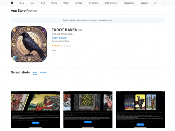Click the Free price label

pyautogui.click(x=54, y=51)
